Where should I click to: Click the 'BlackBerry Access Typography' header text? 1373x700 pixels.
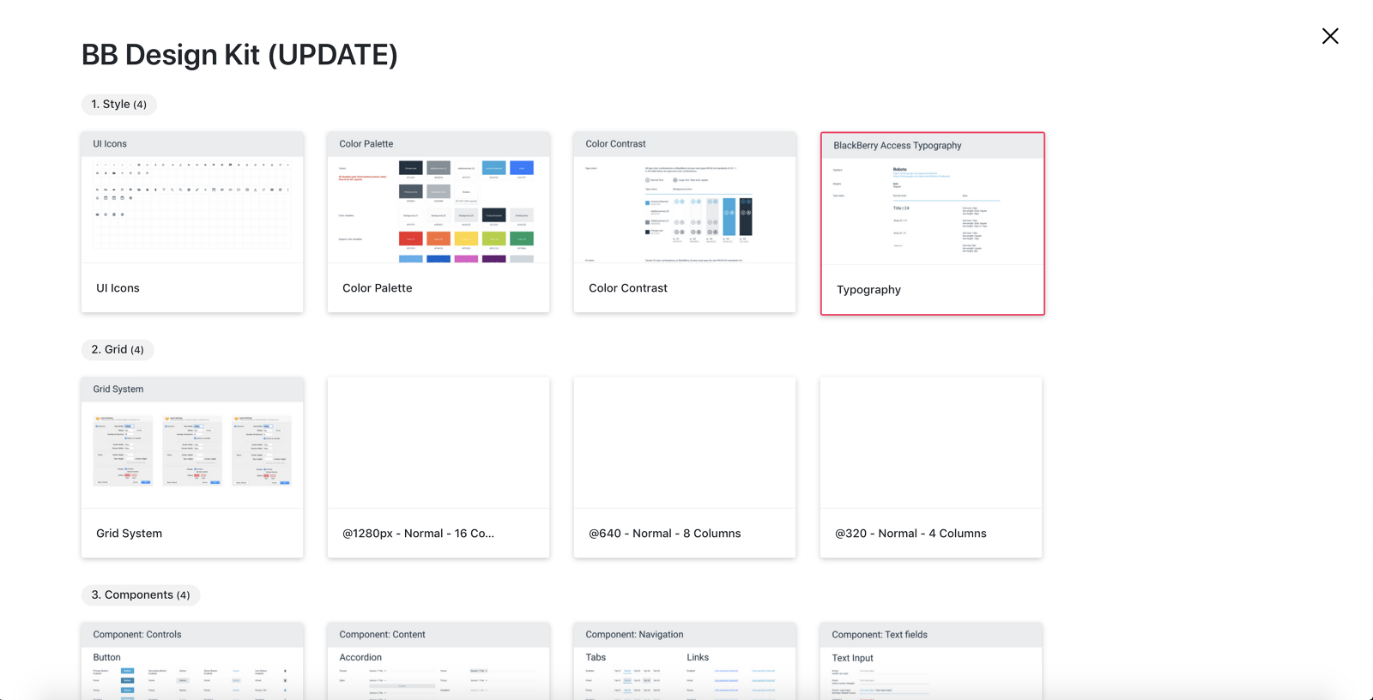point(898,146)
